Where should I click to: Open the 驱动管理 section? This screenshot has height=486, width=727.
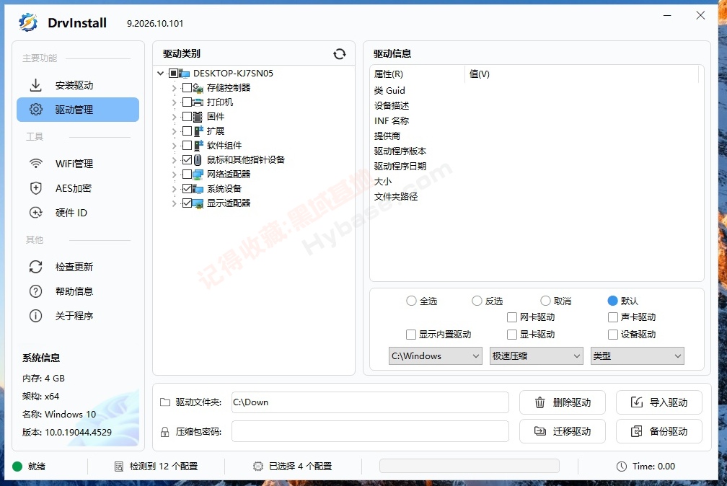tap(78, 110)
